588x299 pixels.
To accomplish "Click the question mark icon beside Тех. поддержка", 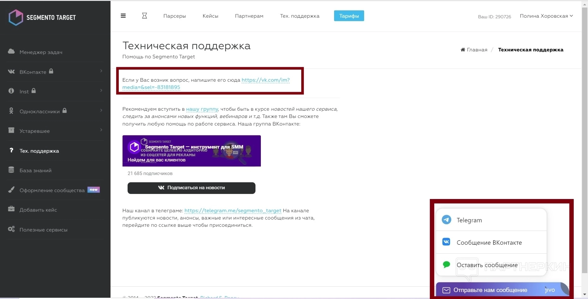I will click(11, 150).
